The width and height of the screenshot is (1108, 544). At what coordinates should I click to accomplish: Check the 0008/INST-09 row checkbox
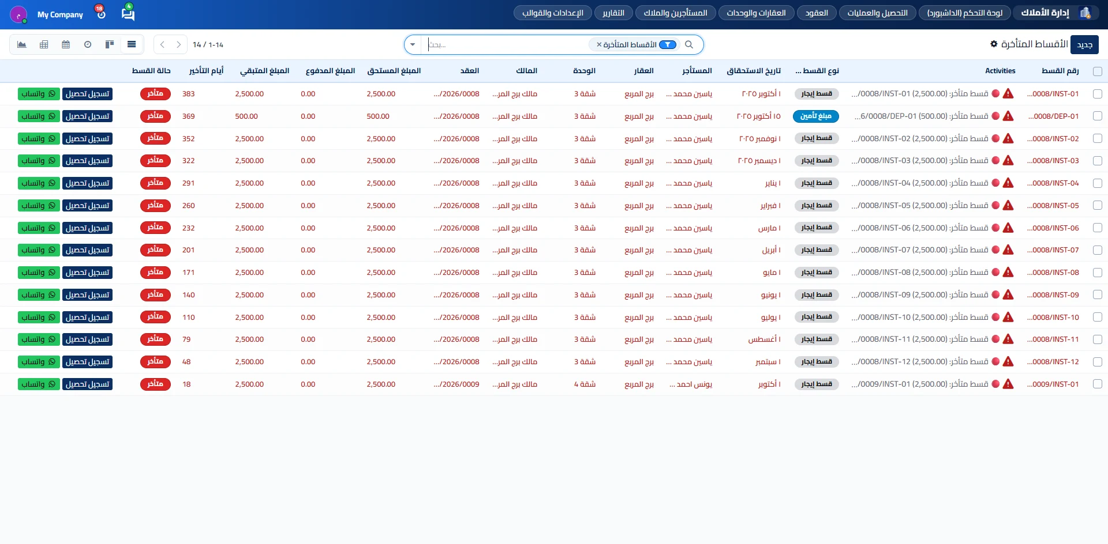pyautogui.click(x=1097, y=294)
